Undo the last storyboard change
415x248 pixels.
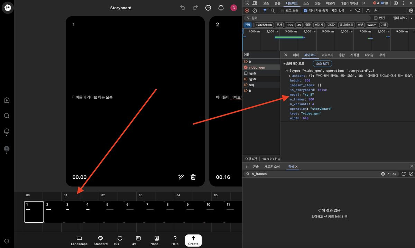pyautogui.click(x=183, y=8)
